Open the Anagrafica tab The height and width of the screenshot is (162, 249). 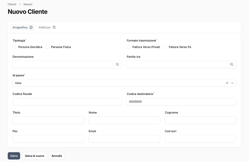[22, 28]
